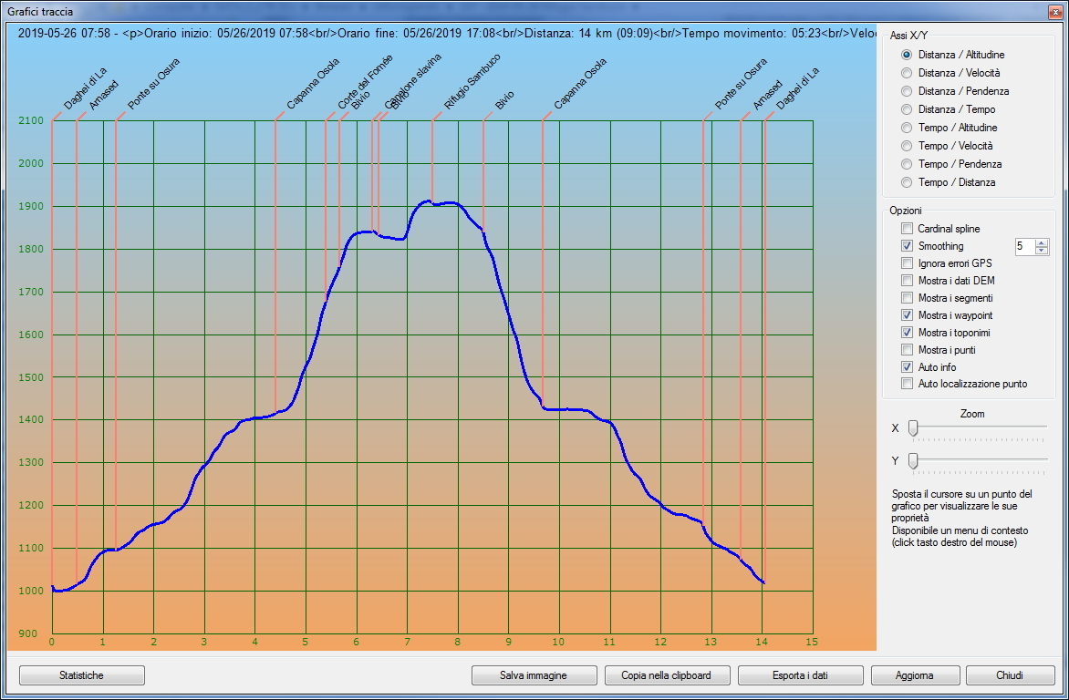
Task: Select the Distanza / Velocità radio option
Action: coord(907,73)
